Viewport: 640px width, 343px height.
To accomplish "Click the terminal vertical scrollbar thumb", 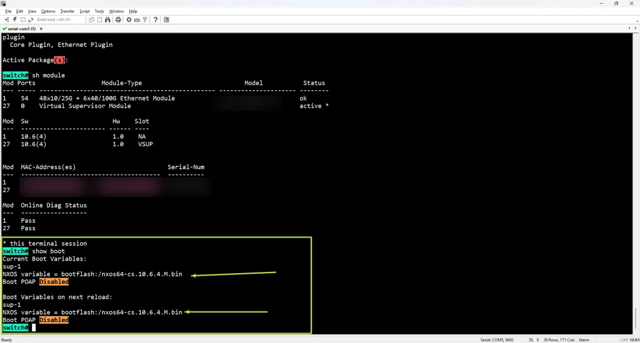I will pos(636,319).
